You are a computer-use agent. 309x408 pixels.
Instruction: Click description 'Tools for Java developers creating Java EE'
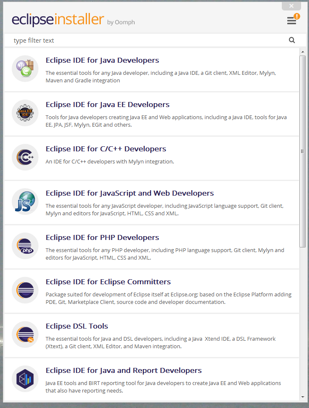point(166,121)
